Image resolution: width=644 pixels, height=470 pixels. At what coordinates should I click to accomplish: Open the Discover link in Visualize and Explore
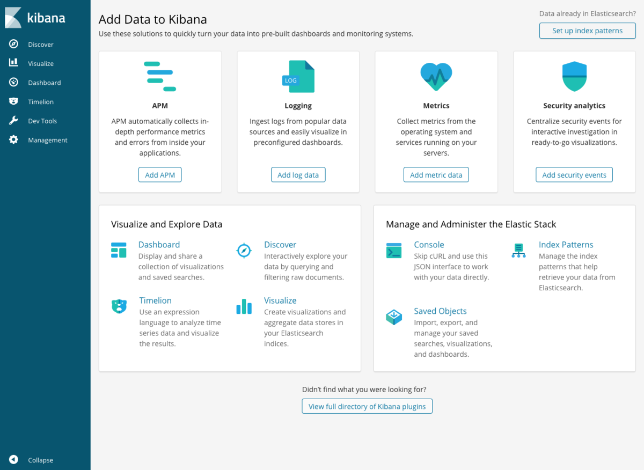click(x=280, y=245)
